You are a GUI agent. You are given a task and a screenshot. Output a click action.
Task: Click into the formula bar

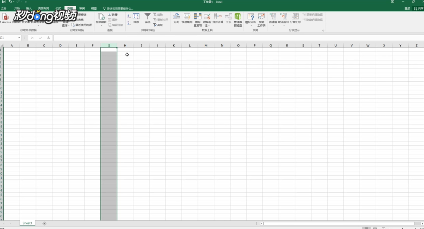[x=238, y=38]
